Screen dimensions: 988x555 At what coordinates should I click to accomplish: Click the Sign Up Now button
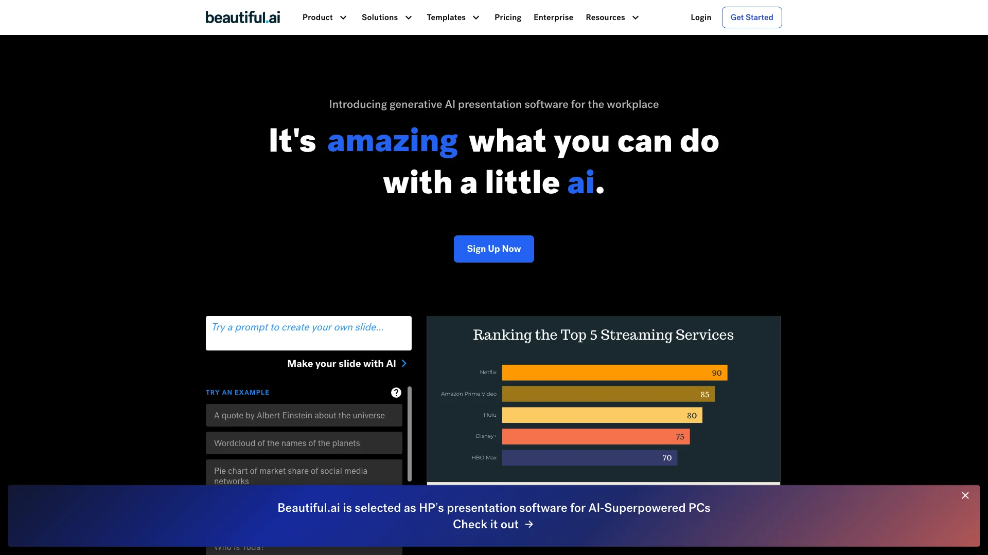pyautogui.click(x=493, y=249)
